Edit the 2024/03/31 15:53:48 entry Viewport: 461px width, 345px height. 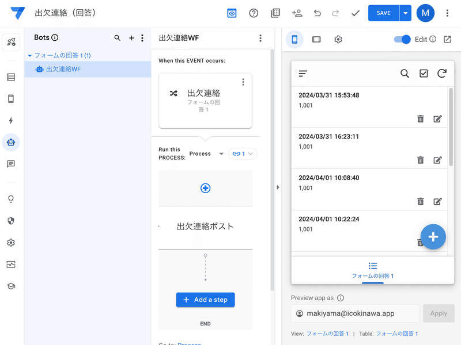coord(437,119)
